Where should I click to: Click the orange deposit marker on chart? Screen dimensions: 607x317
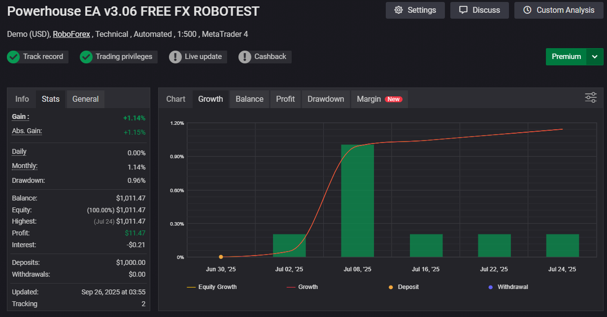point(221,257)
